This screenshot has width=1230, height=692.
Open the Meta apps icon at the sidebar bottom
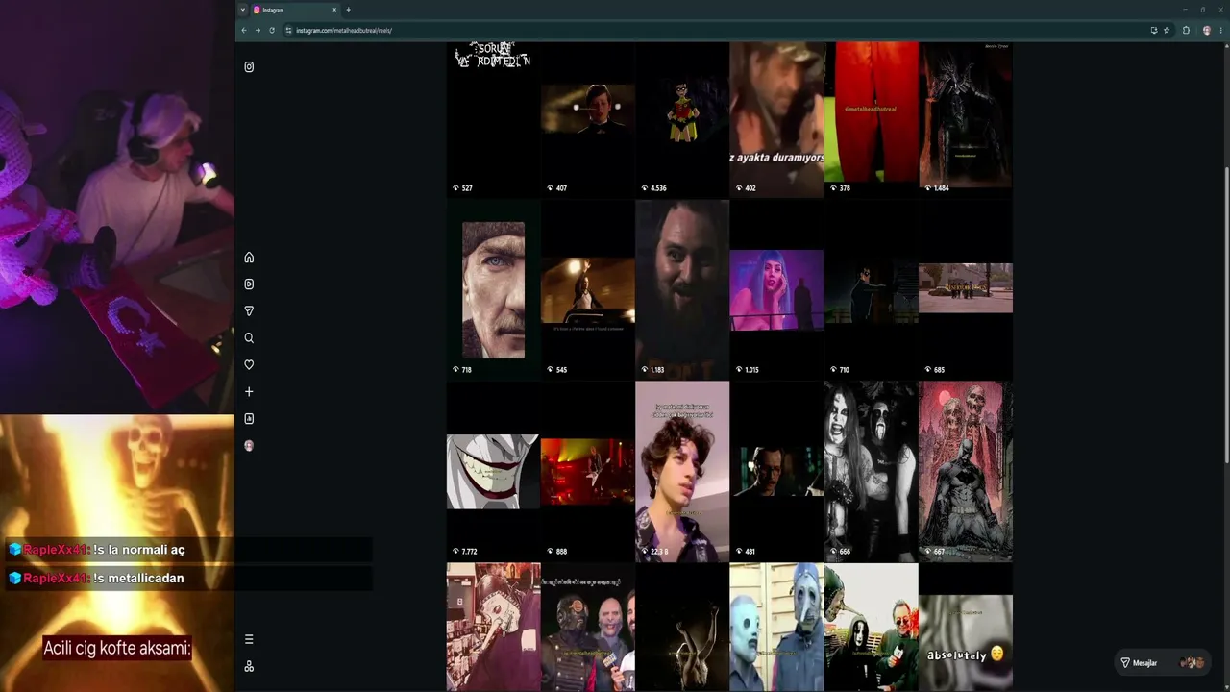tap(249, 666)
